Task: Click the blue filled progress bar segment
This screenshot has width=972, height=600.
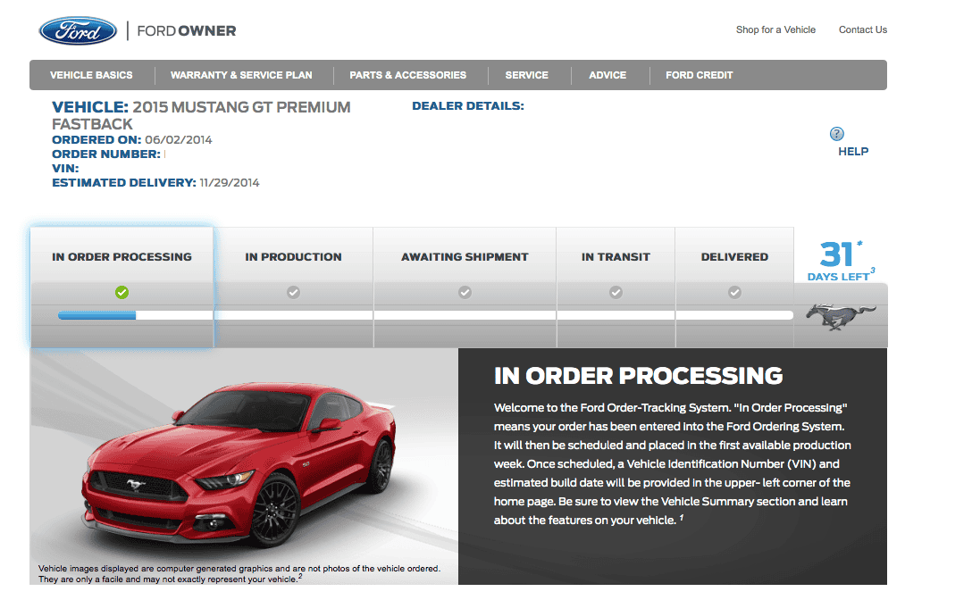Action: pyautogui.click(x=96, y=315)
